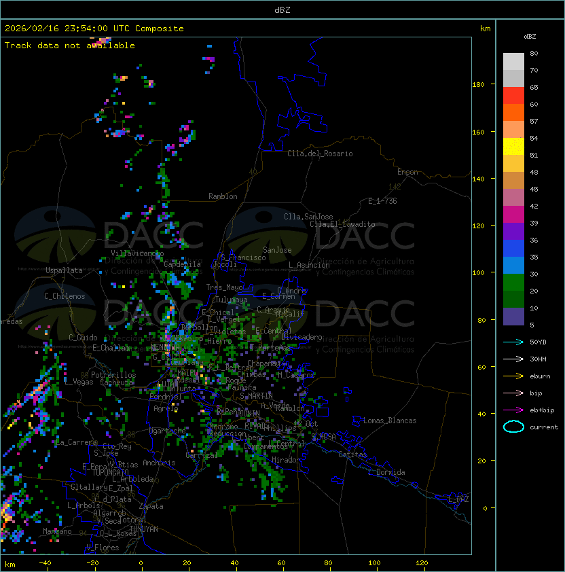The width and height of the screenshot is (565, 572).
Task: Click the 'E_1-736' map label
Action: (382, 201)
